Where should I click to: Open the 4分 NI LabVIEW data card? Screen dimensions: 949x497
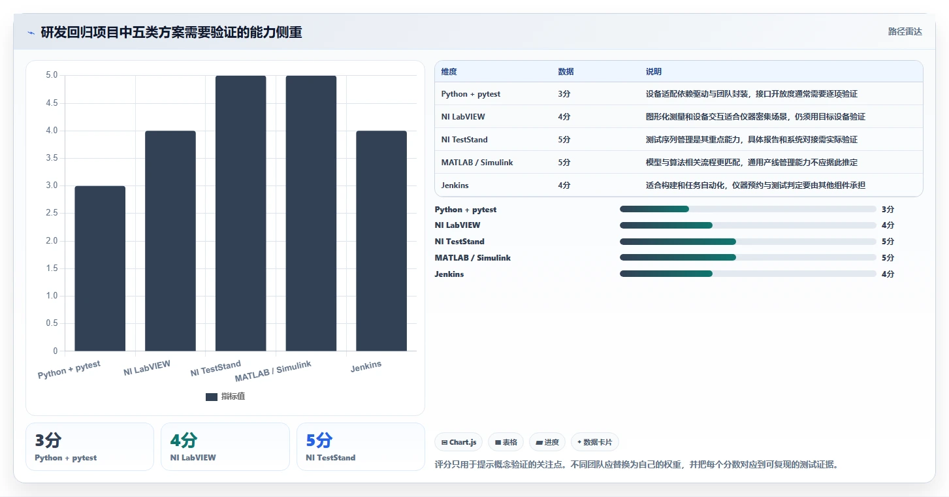(225, 447)
